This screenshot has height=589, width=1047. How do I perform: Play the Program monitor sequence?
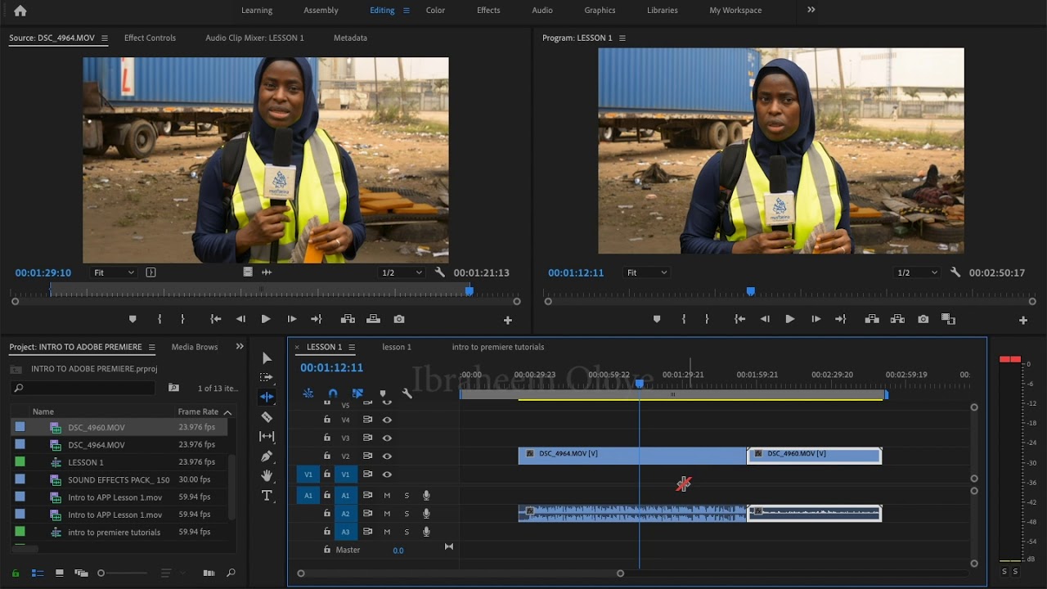point(789,319)
